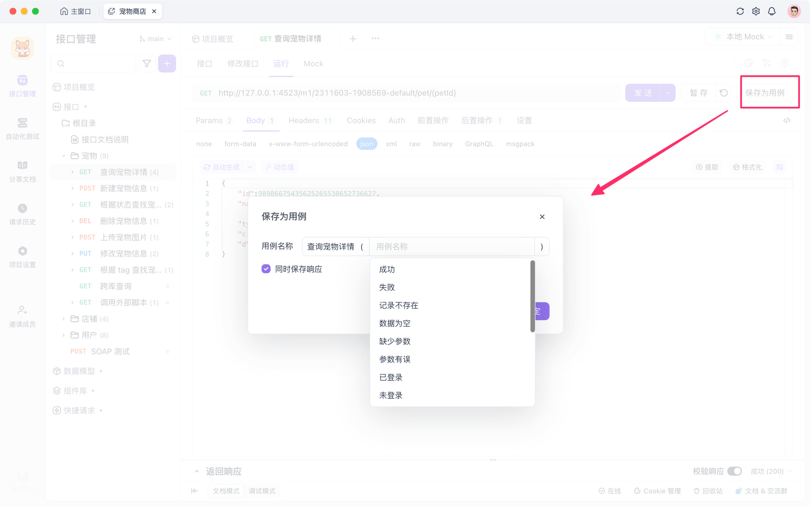Select 未登录 from the suggestions
Image resolution: width=810 pixels, height=506 pixels.
click(450, 395)
